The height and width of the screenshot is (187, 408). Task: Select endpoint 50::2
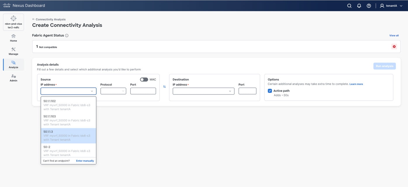(x=68, y=151)
